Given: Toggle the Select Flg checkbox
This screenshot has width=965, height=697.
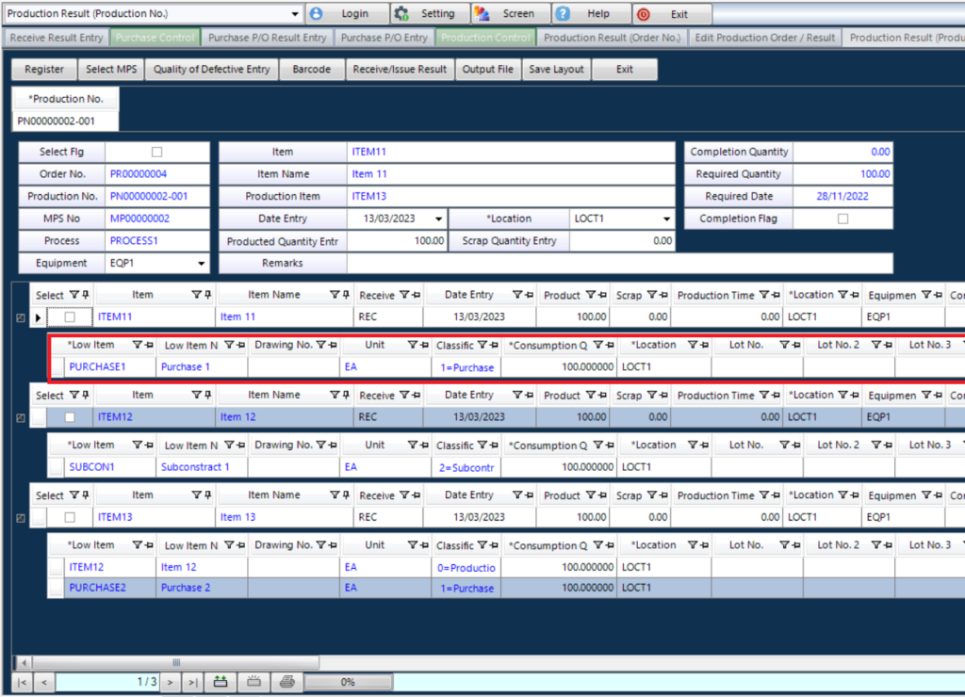Looking at the screenshot, I should click(x=158, y=152).
